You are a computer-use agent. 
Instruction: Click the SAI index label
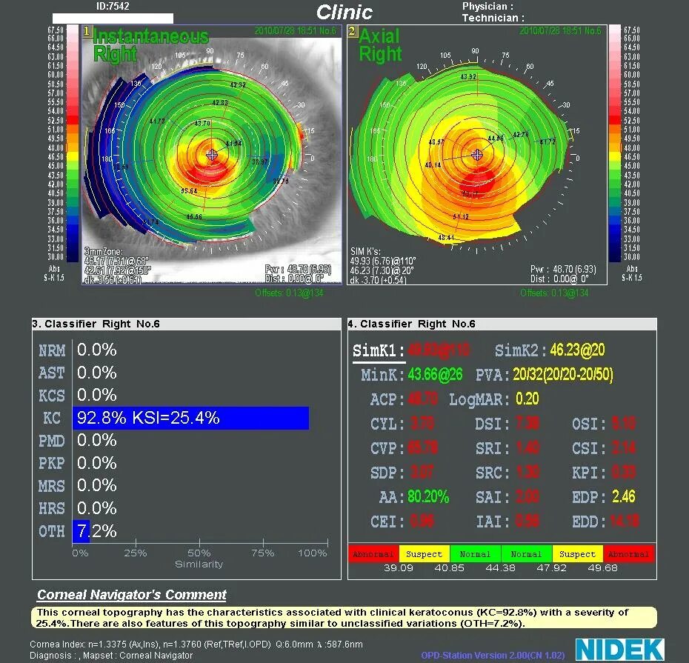coord(493,497)
